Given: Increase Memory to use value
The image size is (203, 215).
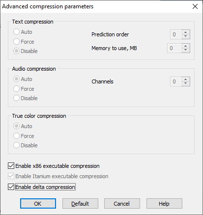Looking at the screenshot, I should [x=185, y=46].
